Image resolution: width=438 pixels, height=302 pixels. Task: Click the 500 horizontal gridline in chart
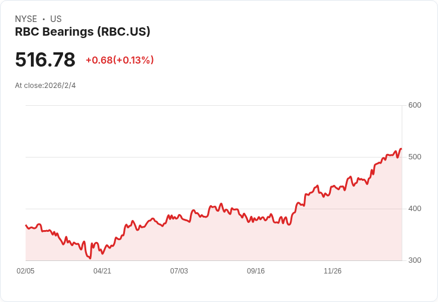[179, 157]
